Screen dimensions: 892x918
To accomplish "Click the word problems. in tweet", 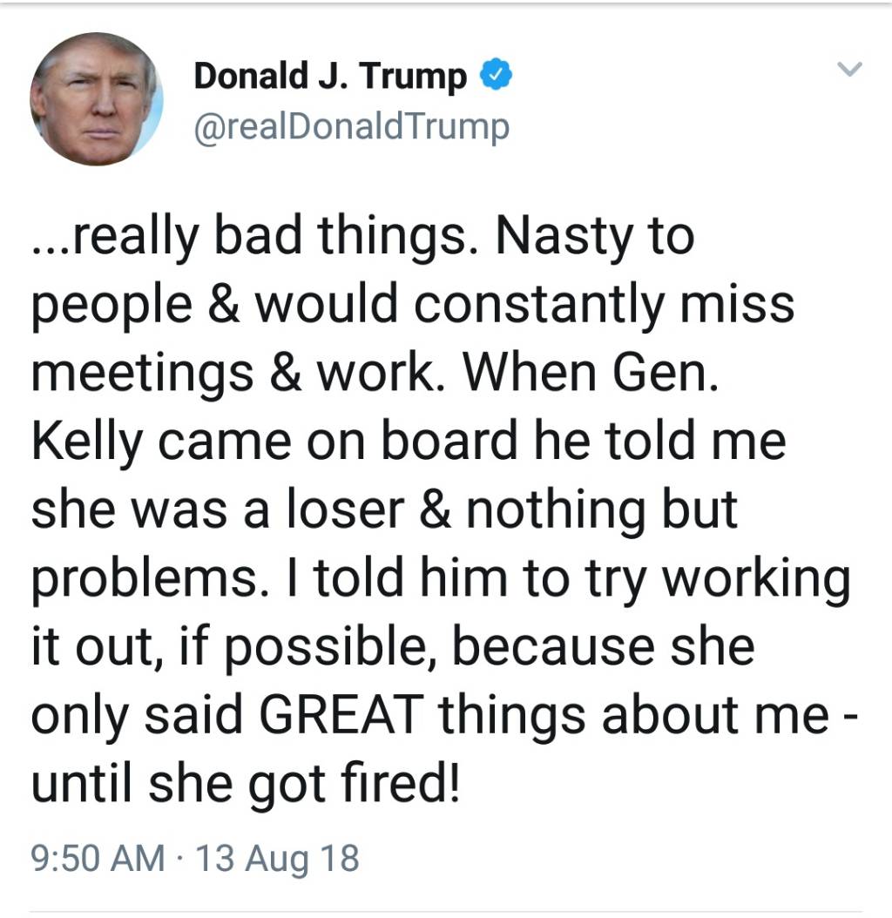I will [x=145, y=579].
